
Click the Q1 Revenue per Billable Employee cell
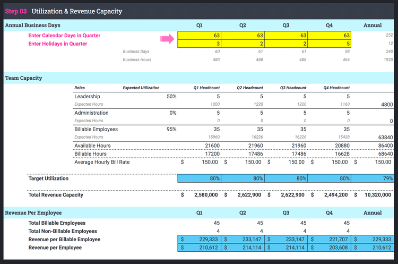[x=200, y=240]
